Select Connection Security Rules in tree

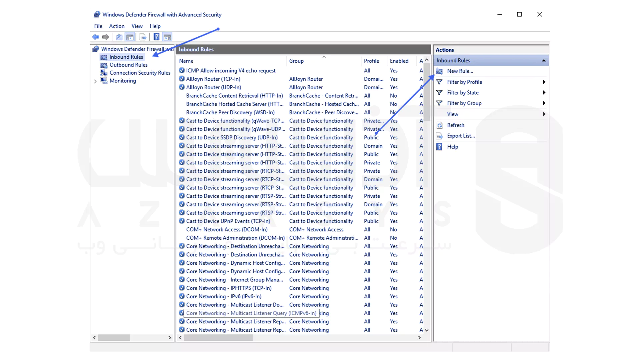coord(140,73)
